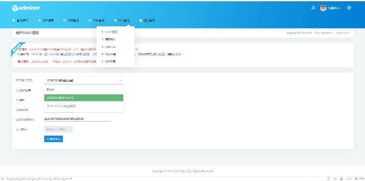The image size is (365, 181).
Task: Expand the username dropdown arrow
Action: (341, 8)
